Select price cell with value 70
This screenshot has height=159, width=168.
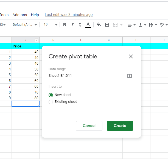coord(26,92)
